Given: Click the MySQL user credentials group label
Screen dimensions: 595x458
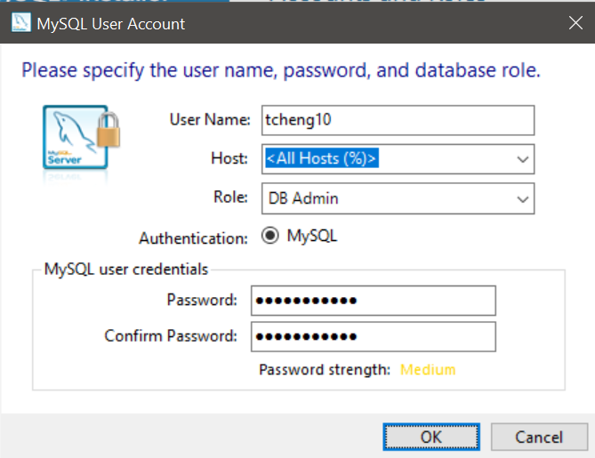Looking at the screenshot, I should tap(126, 269).
